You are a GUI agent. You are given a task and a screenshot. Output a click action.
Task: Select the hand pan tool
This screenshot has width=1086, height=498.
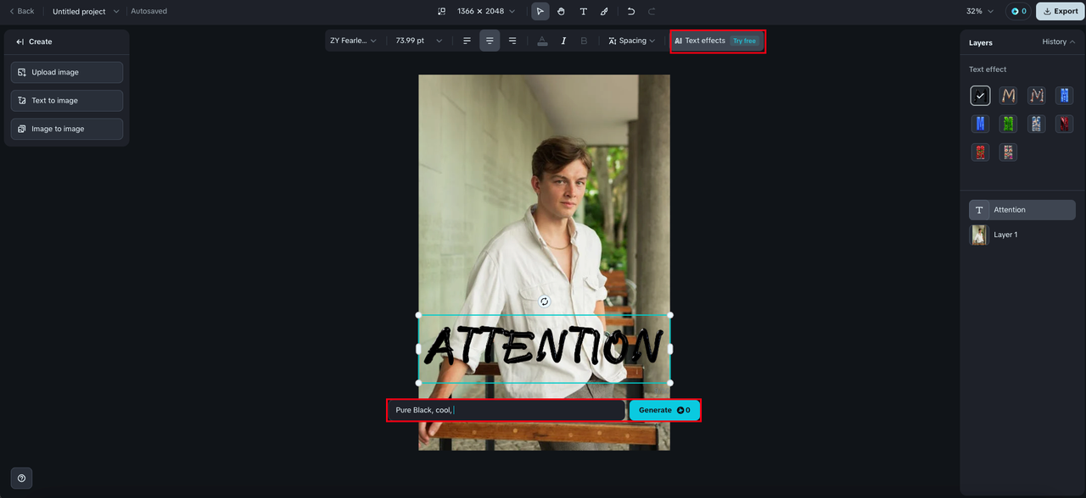[561, 11]
